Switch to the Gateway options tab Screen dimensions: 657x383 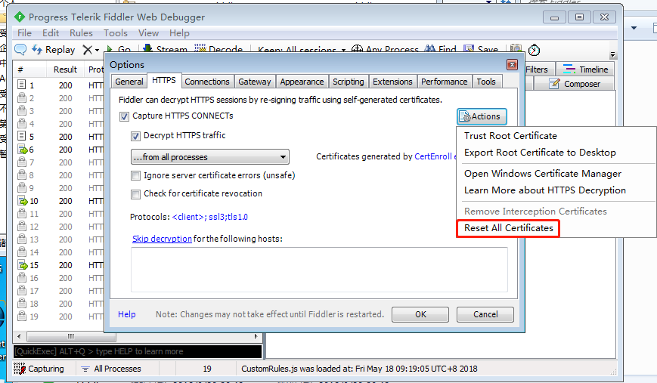(254, 82)
